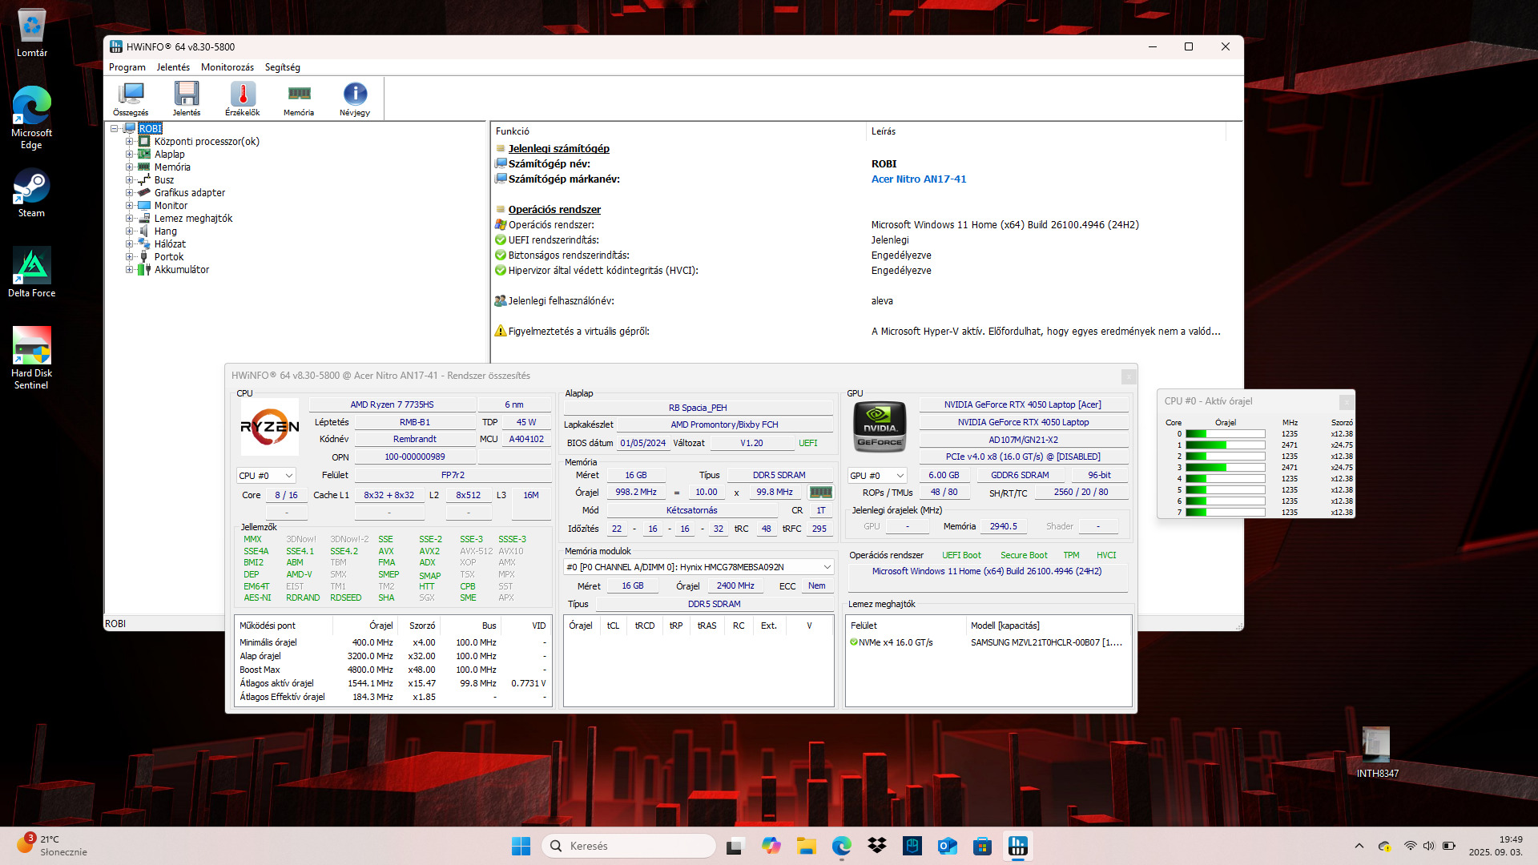Open the Program menu
Screen dimensions: 1538x865
coord(127,67)
